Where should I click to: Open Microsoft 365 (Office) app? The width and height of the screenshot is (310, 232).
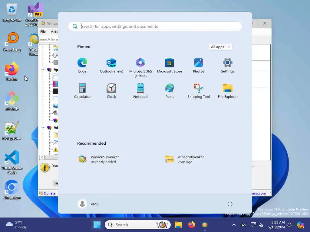(x=140, y=68)
